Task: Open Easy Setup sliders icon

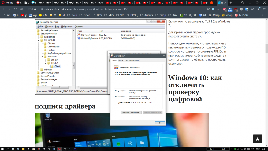Action: [264, 9]
